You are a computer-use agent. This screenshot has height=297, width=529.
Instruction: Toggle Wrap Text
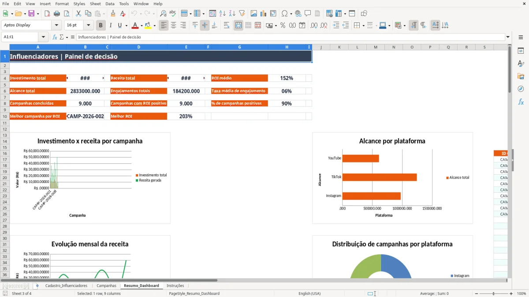coord(227,26)
